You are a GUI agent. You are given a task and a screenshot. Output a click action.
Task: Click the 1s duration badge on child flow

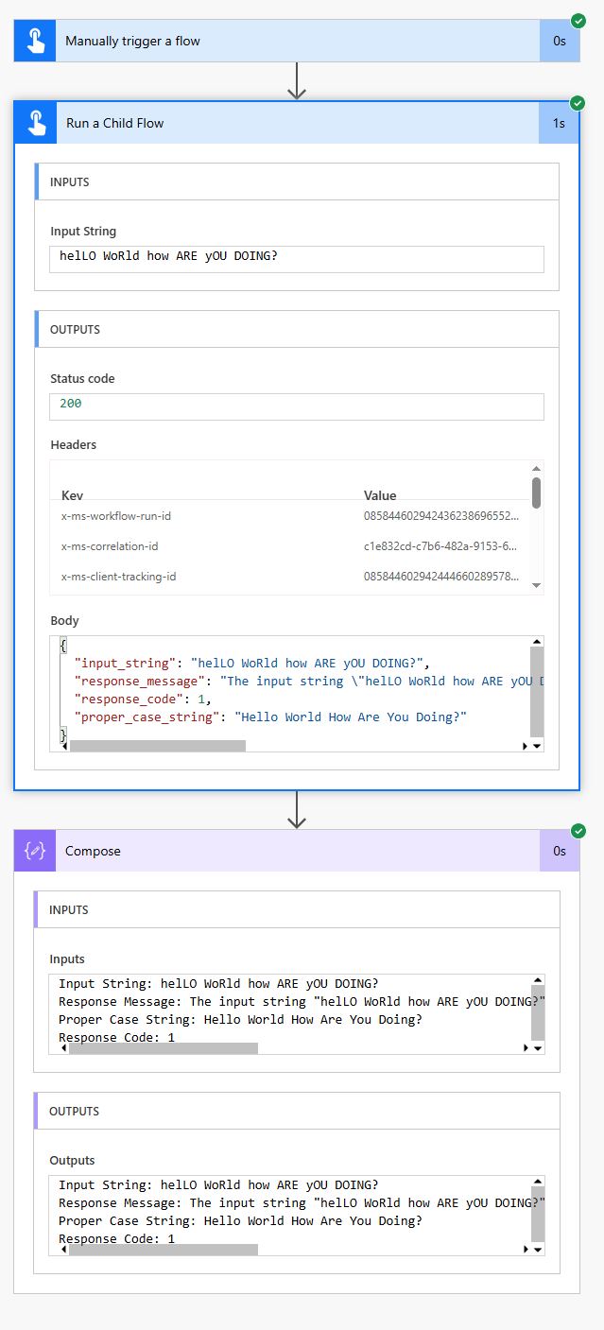tap(559, 123)
